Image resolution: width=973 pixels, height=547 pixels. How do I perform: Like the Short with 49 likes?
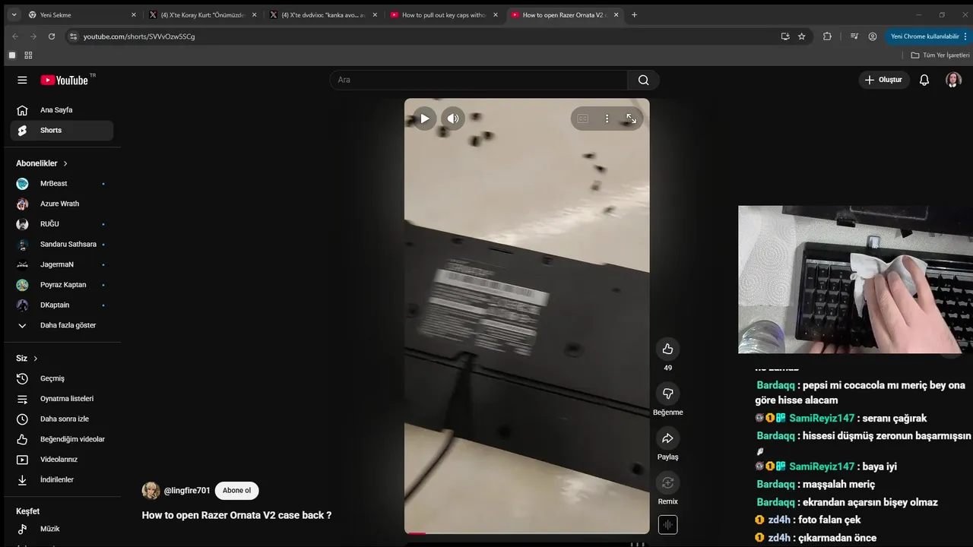coord(667,349)
